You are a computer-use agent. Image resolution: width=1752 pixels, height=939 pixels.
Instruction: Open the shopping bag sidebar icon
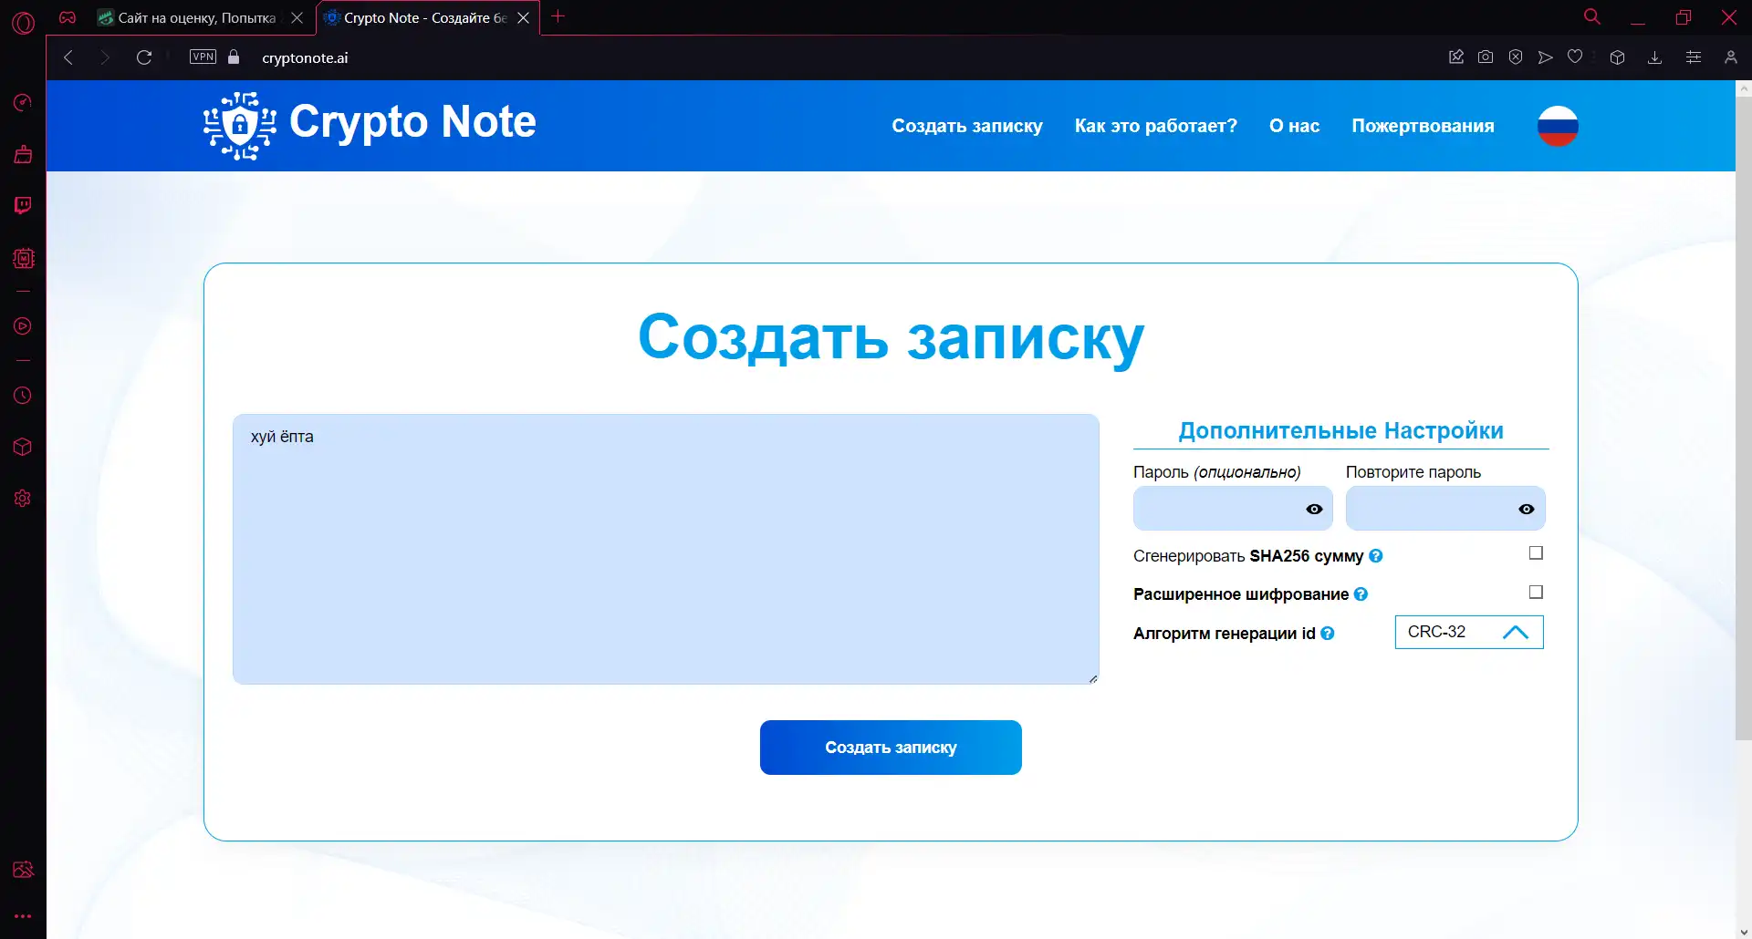point(23,154)
